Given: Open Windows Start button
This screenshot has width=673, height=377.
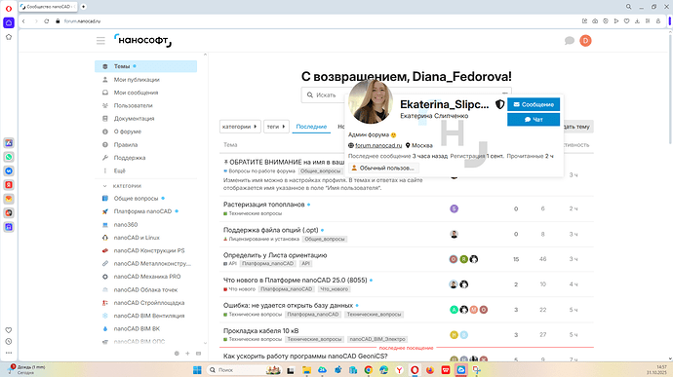Looking at the screenshot, I should [x=197, y=370].
